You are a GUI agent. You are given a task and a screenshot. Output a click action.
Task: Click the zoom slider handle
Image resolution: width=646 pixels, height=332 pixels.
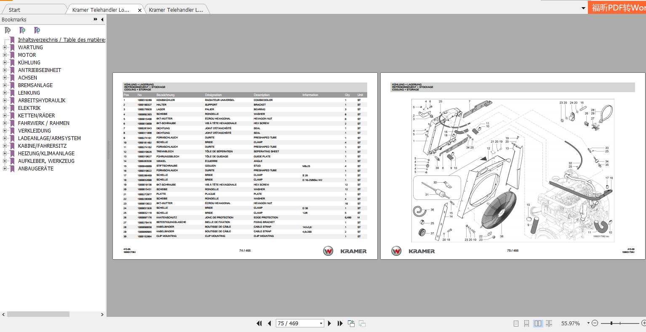pos(611,323)
